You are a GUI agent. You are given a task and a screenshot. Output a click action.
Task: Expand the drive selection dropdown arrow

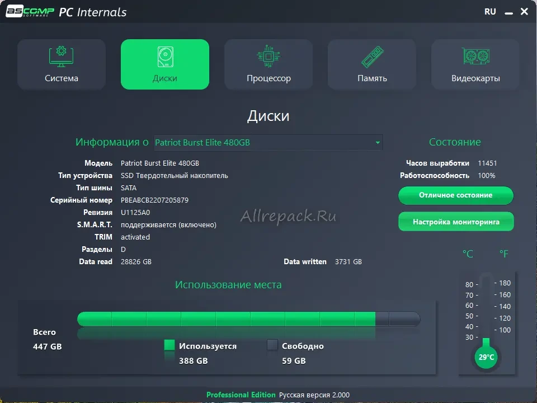click(x=378, y=143)
